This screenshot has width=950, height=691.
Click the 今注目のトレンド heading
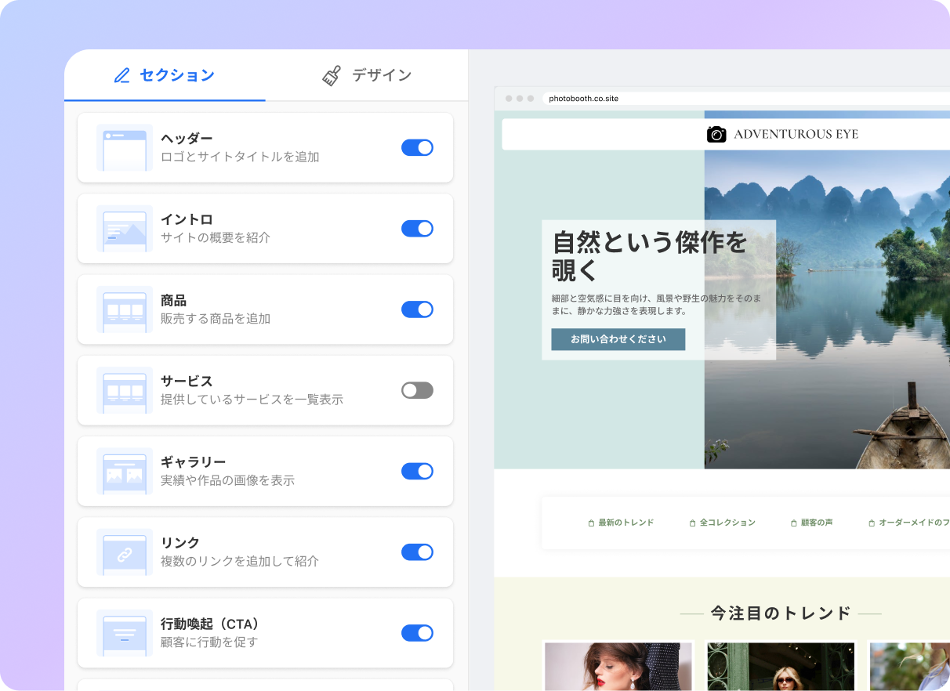tap(781, 613)
